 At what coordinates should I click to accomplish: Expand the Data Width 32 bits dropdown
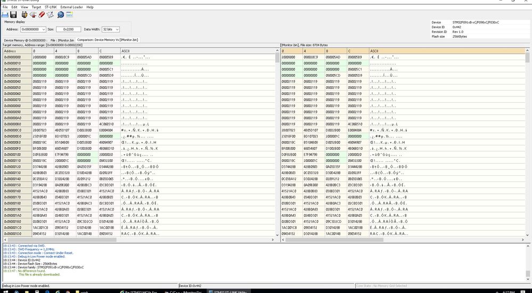[117, 29]
